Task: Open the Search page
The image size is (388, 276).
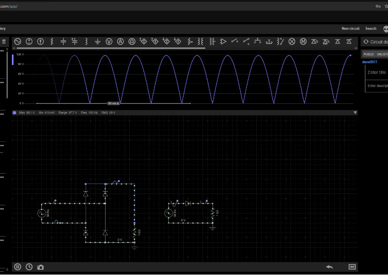Action: coord(370,28)
